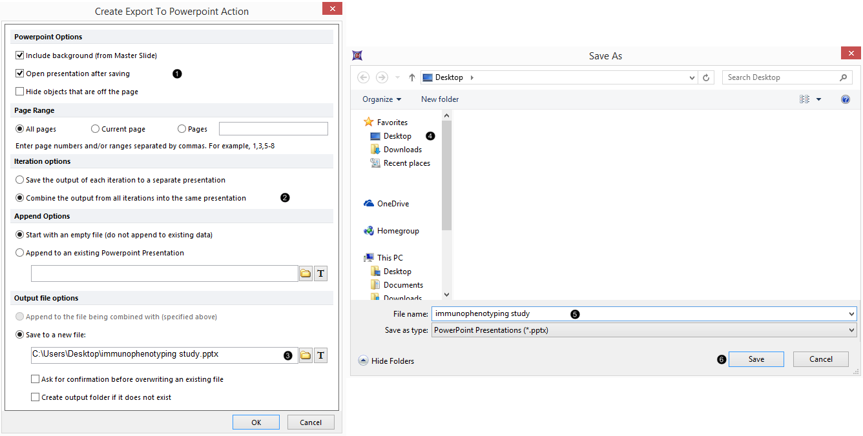Click the browse folder icon for Save to new file
Image resolution: width=863 pixels, height=436 pixels.
click(x=306, y=355)
